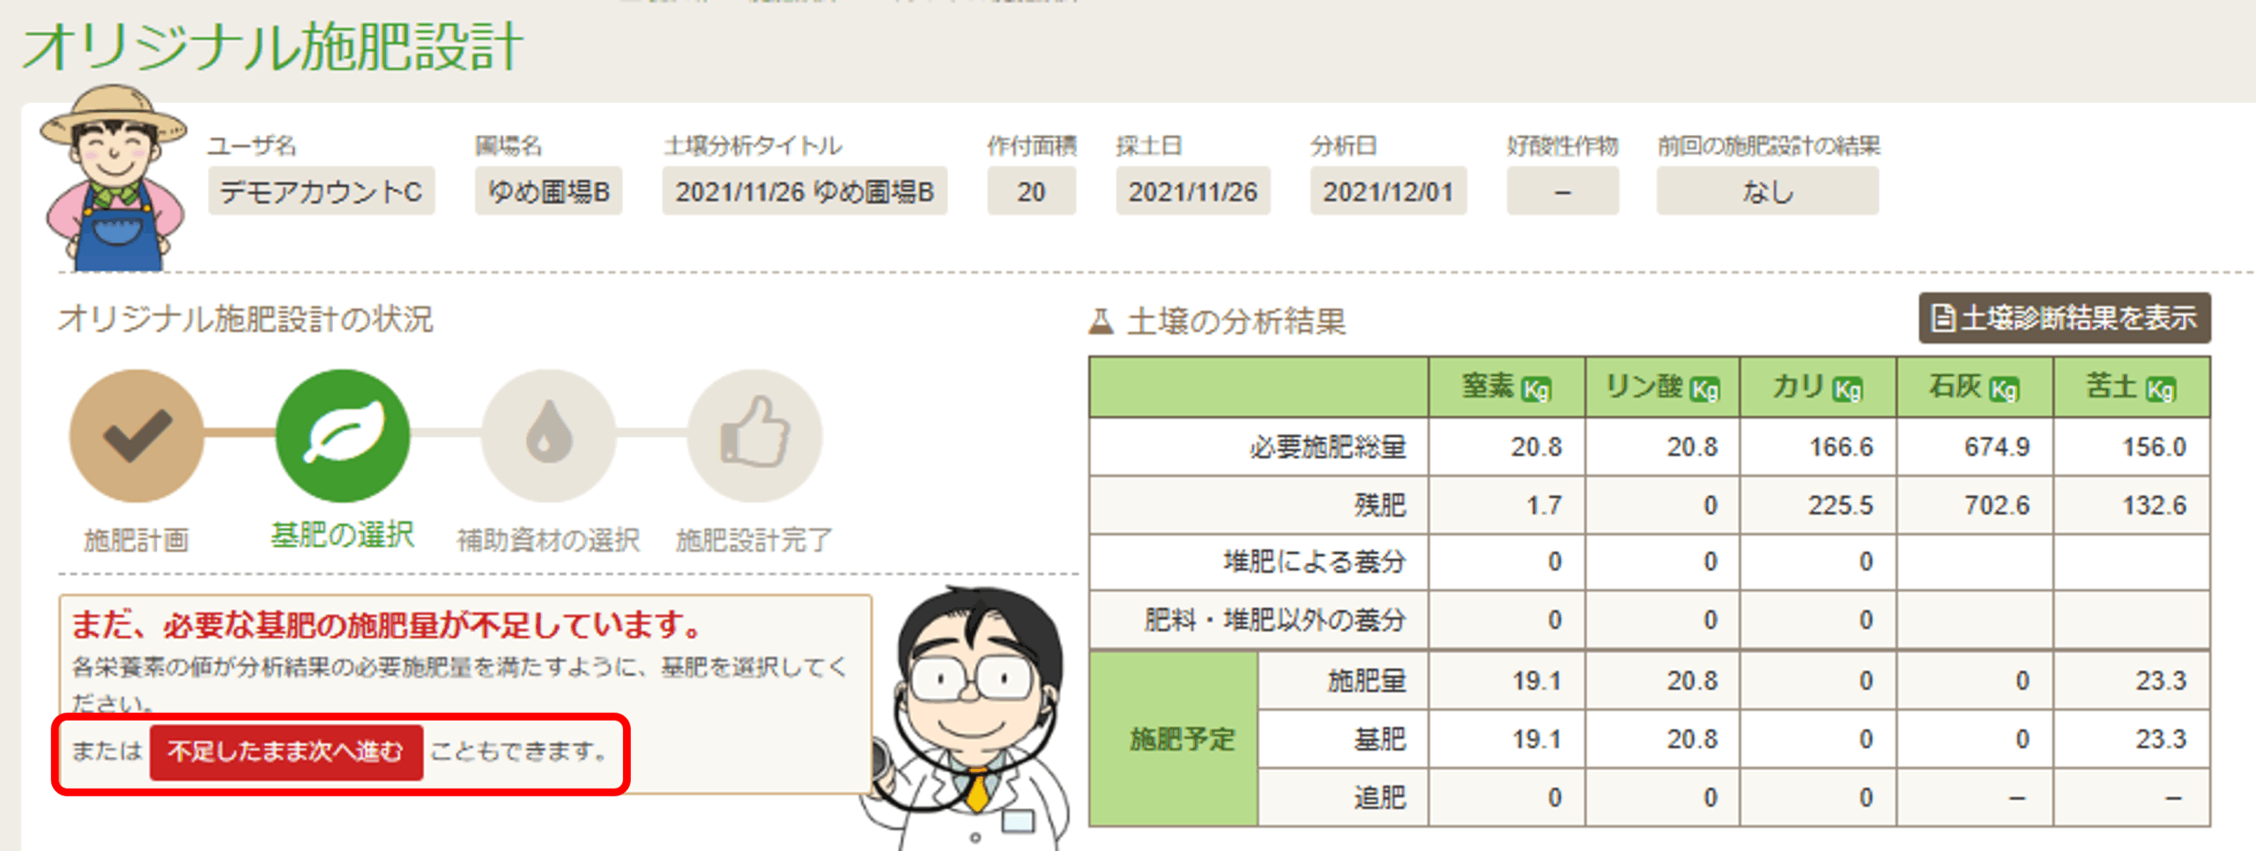The height and width of the screenshot is (851, 2256).
Task: Click the Kg badge next to リン酸
Action: [1703, 389]
